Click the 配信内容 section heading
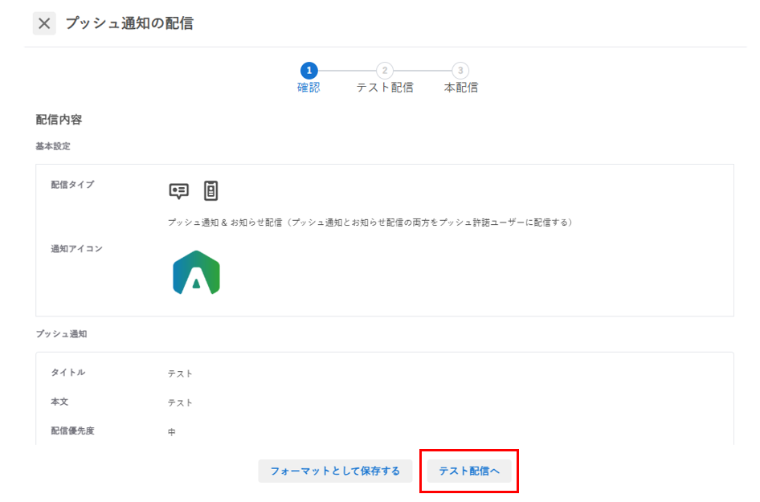 (x=59, y=120)
